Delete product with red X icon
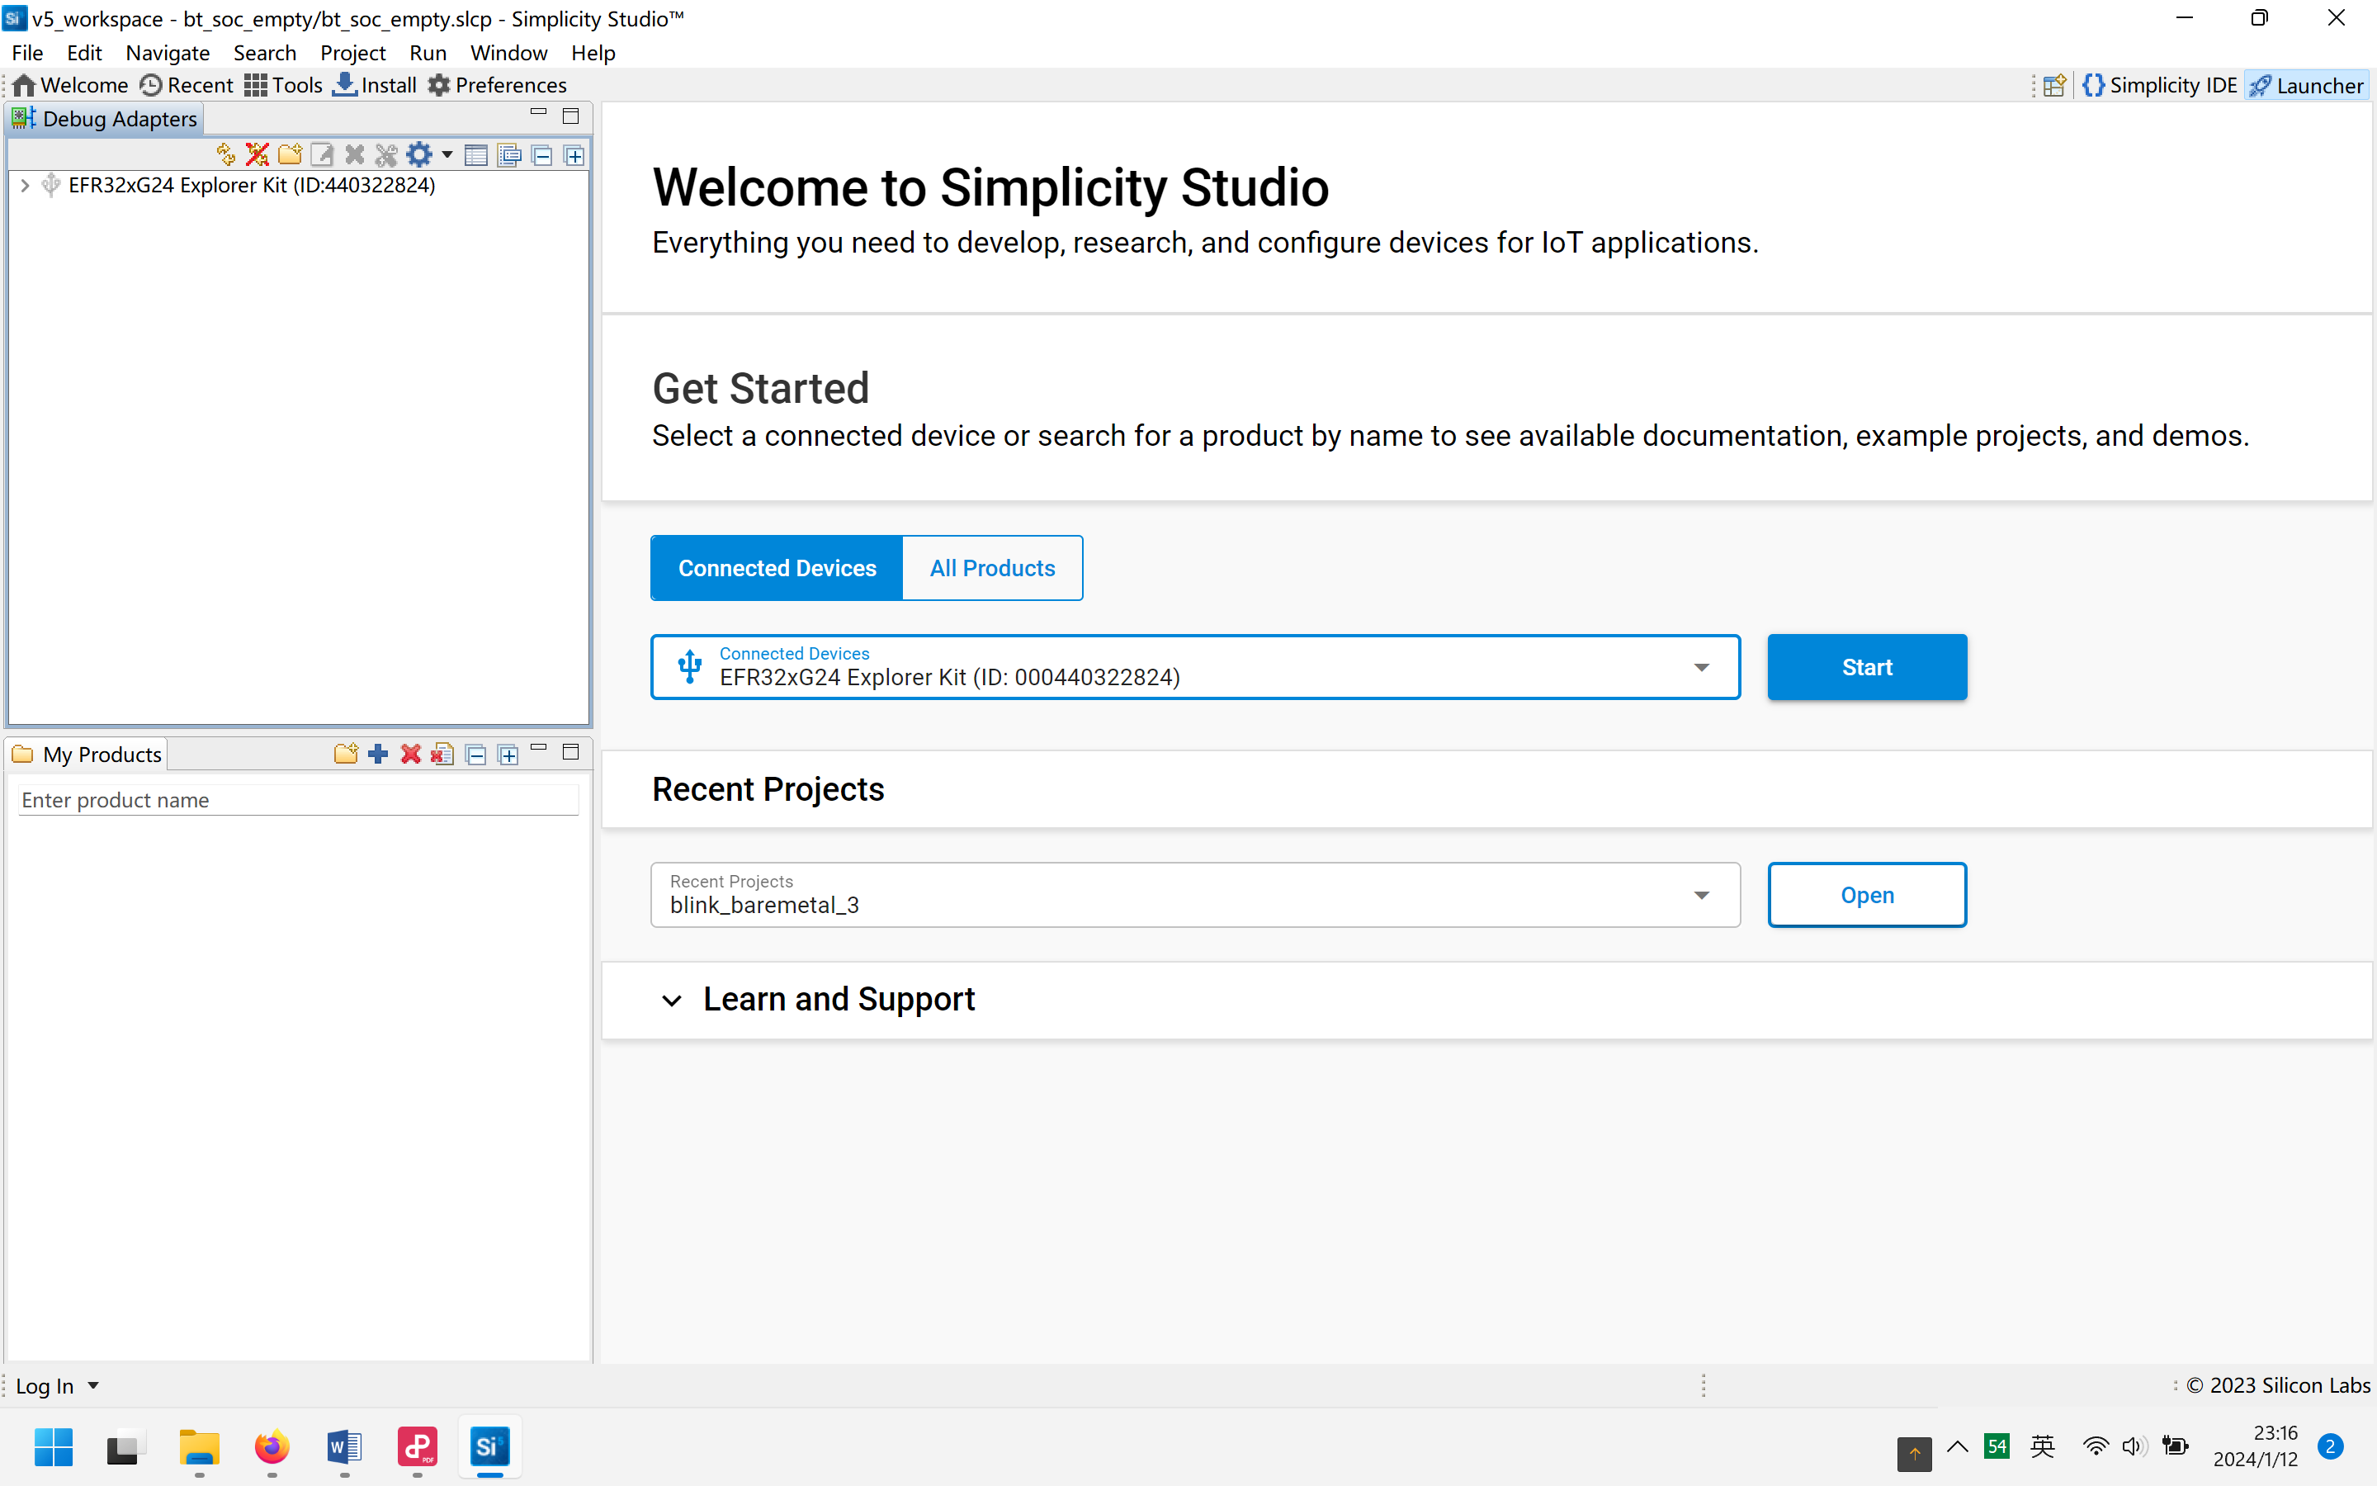2377x1486 pixels. 410,754
